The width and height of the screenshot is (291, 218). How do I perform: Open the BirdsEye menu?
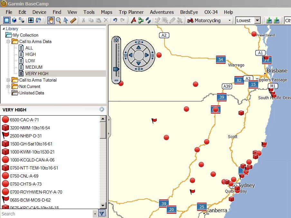[189, 12]
